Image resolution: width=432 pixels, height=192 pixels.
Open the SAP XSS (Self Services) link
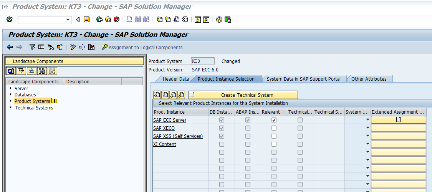click(x=178, y=136)
